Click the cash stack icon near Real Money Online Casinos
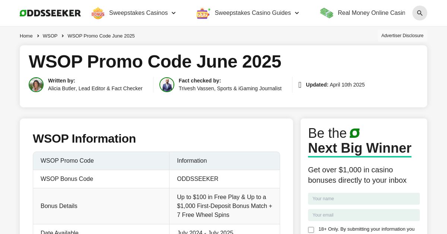This screenshot has height=234, width=447. click(327, 13)
